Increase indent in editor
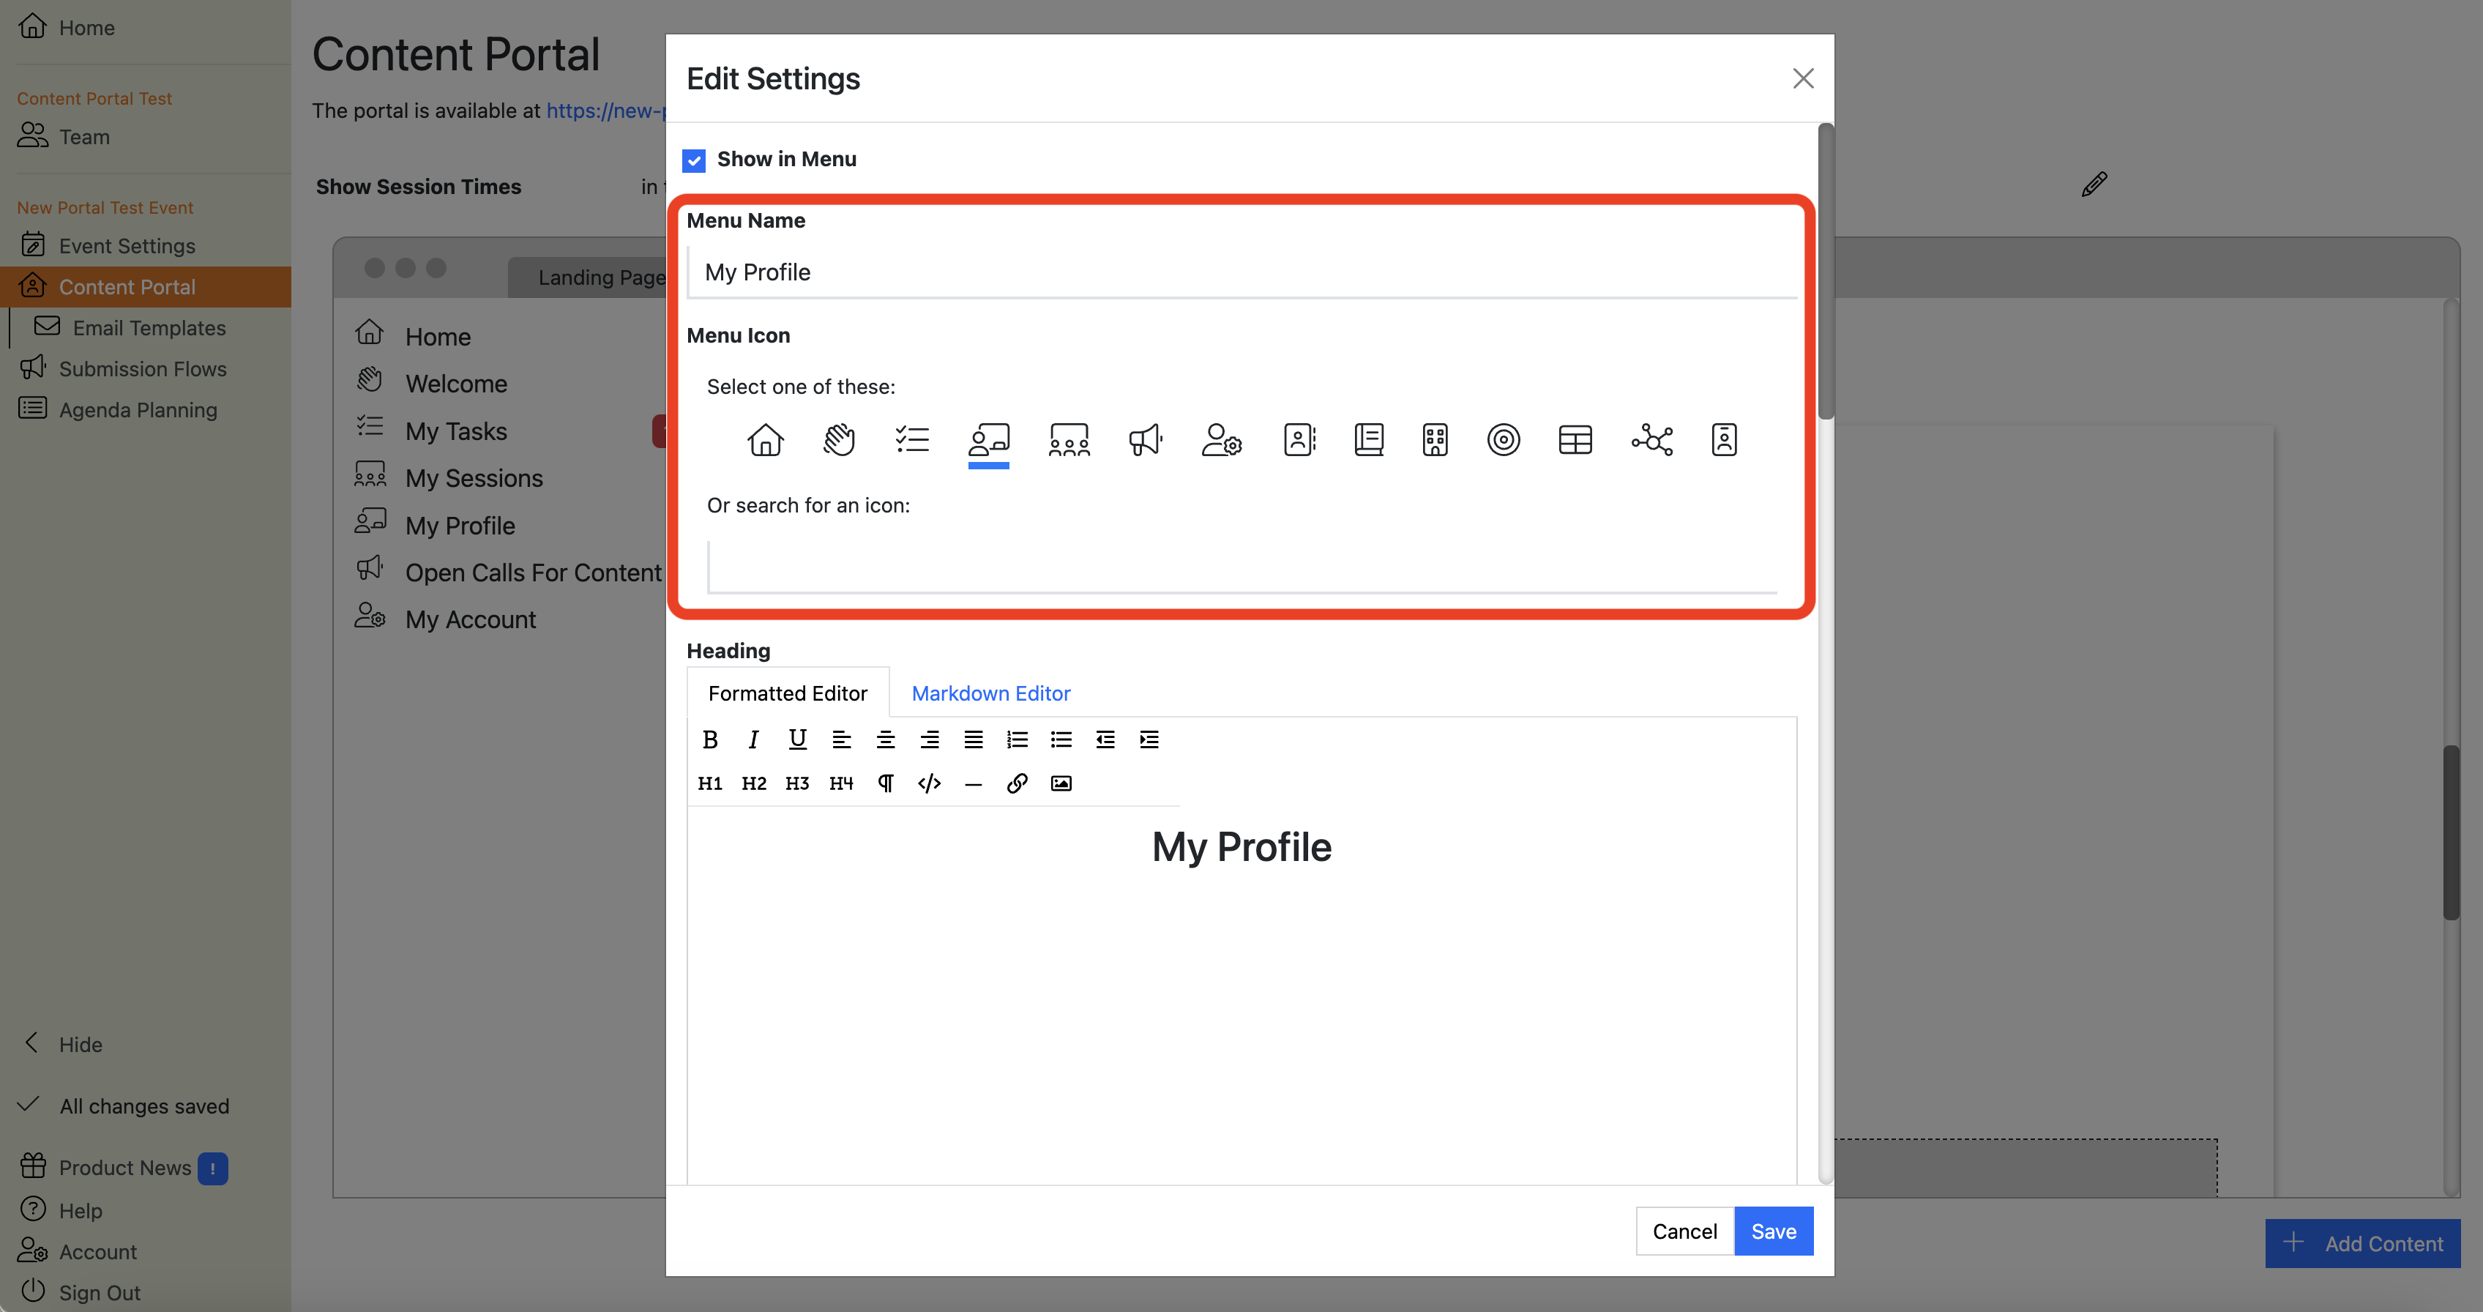Image resolution: width=2483 pixels, height=1312 pixels. pyautogui.click(x=1149, y=739)
